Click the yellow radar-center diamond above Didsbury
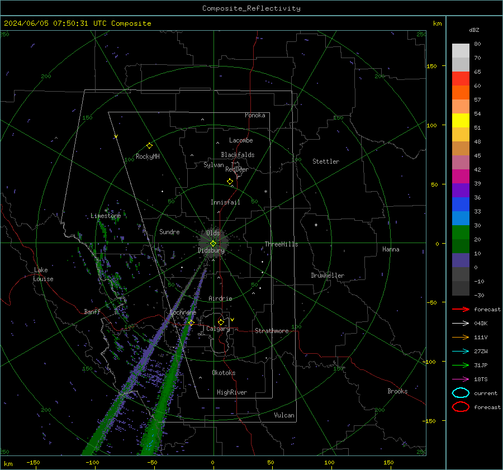 coord(213,244)
